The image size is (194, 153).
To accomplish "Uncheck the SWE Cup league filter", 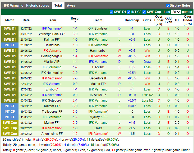I will (x=144, y=12).
